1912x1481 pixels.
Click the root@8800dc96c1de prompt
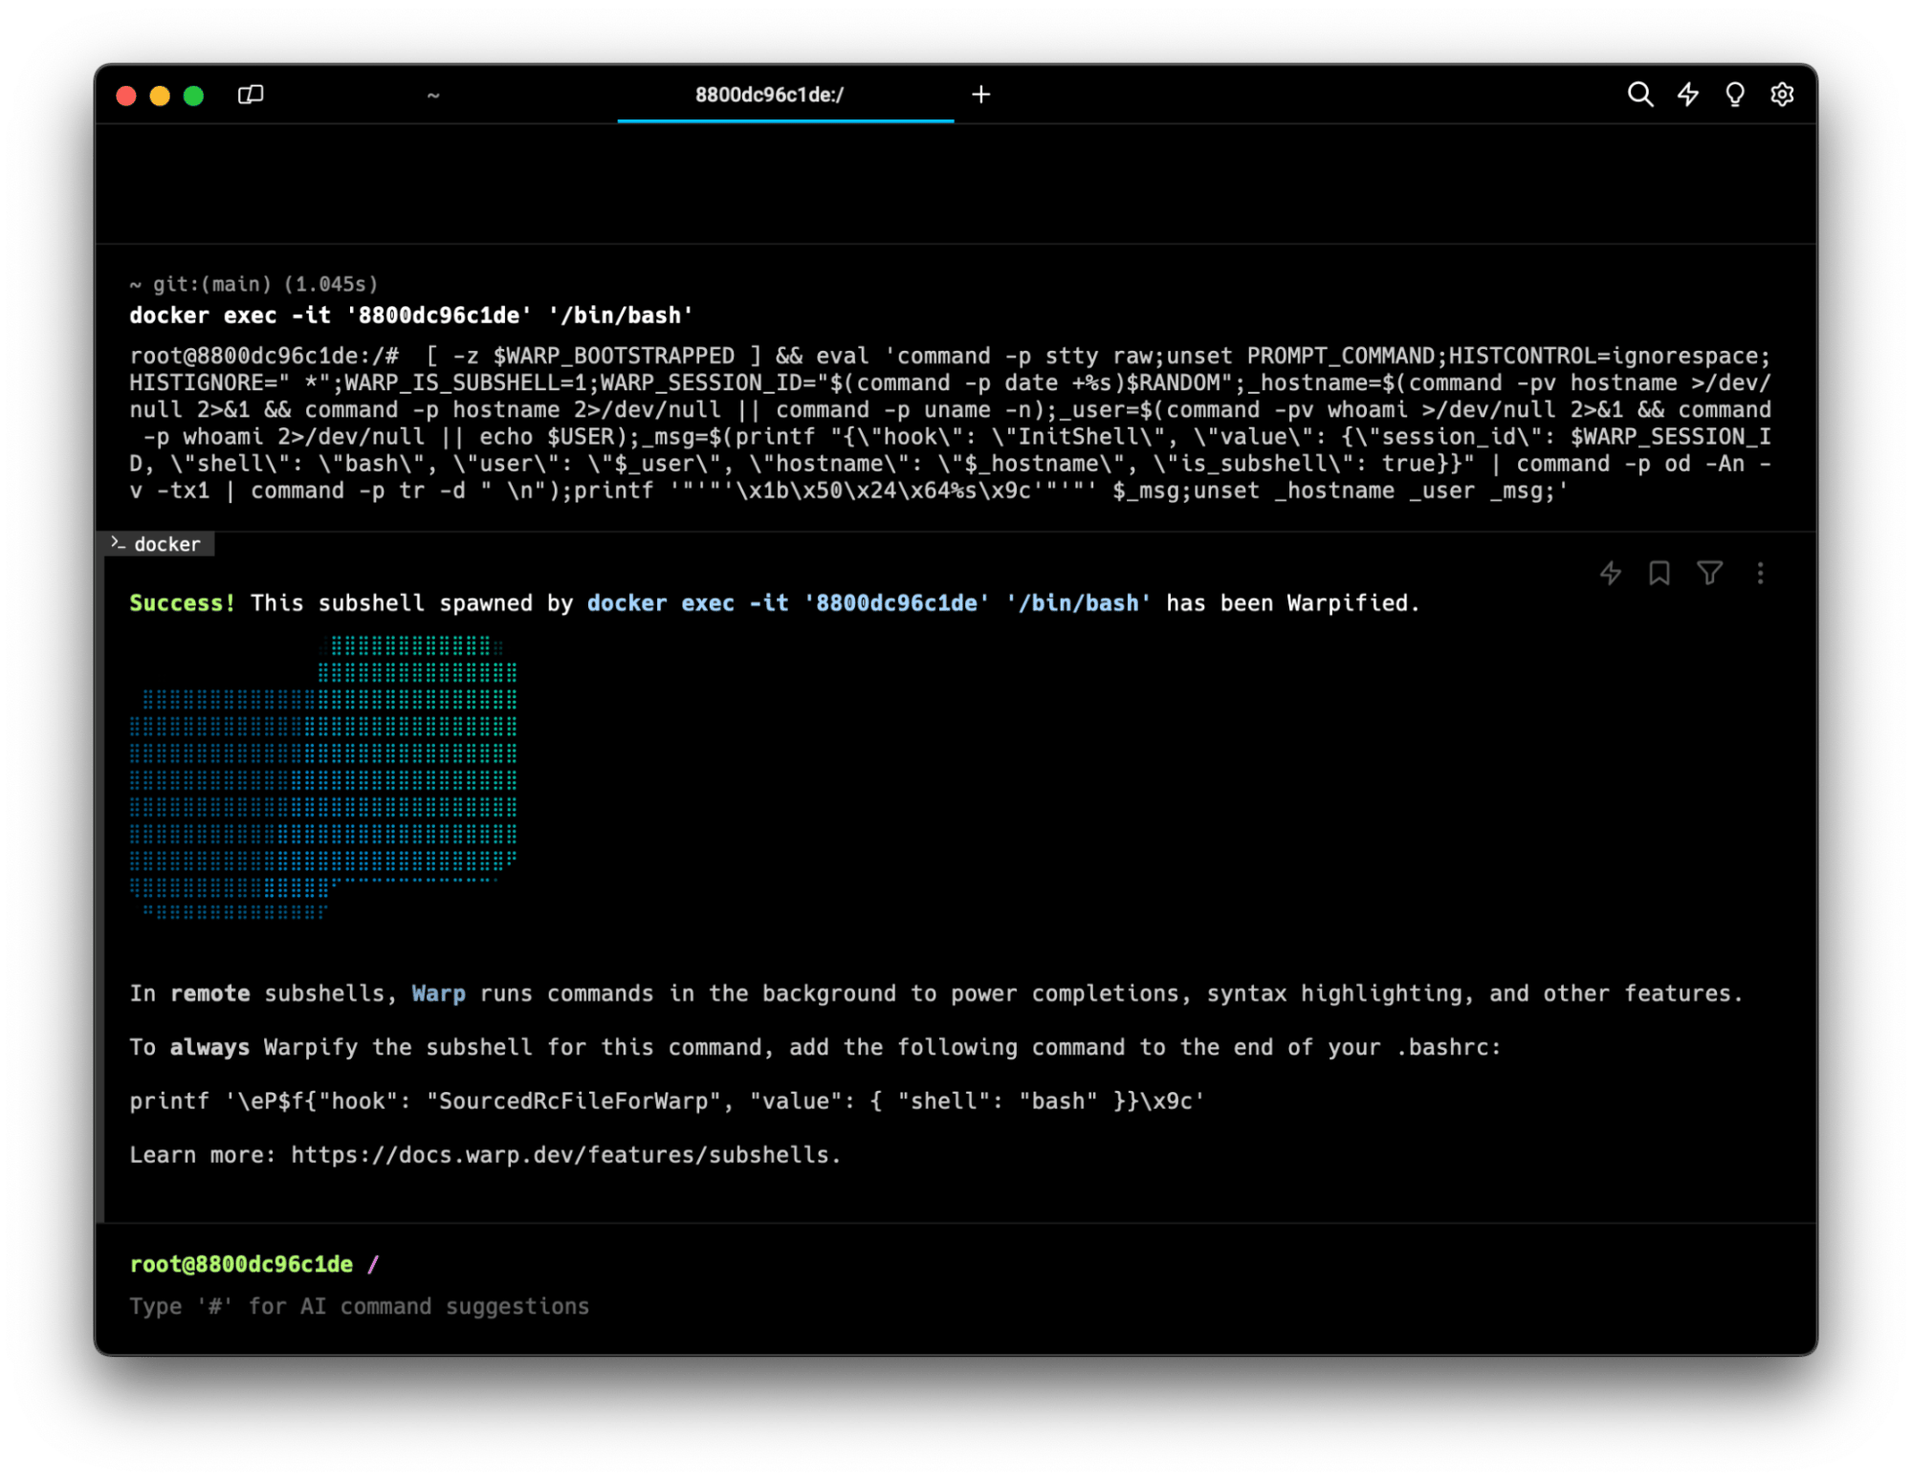point(241,1264)
